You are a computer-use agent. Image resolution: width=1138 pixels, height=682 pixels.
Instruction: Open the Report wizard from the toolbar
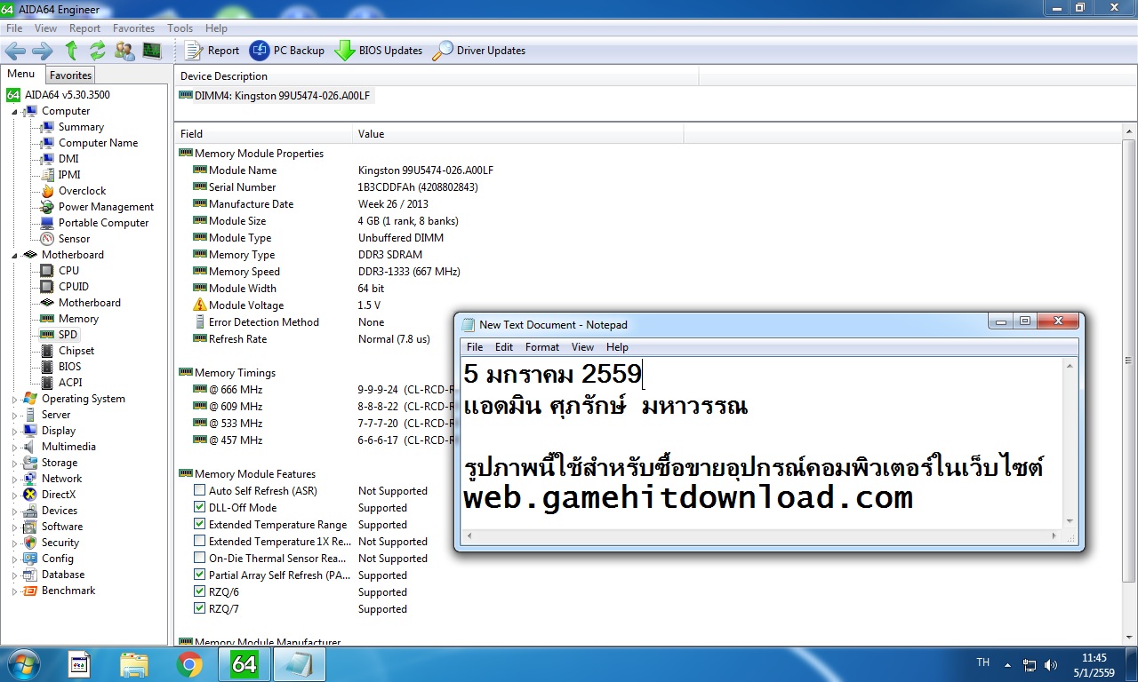(x=212, y=51)
